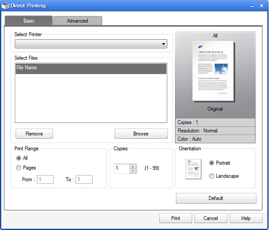Click the 'Original' preview label
The width and height of the screenshot is (269, 230).
tap(215, 109)
